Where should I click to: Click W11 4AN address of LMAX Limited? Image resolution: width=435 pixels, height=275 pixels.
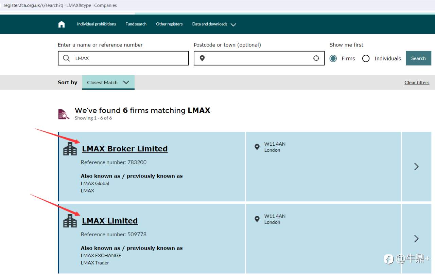coord(275,216)
